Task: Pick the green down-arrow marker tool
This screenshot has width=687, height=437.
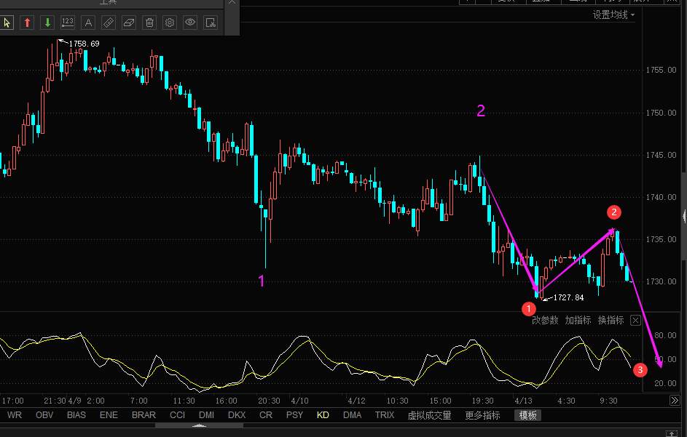Action: 47,23
